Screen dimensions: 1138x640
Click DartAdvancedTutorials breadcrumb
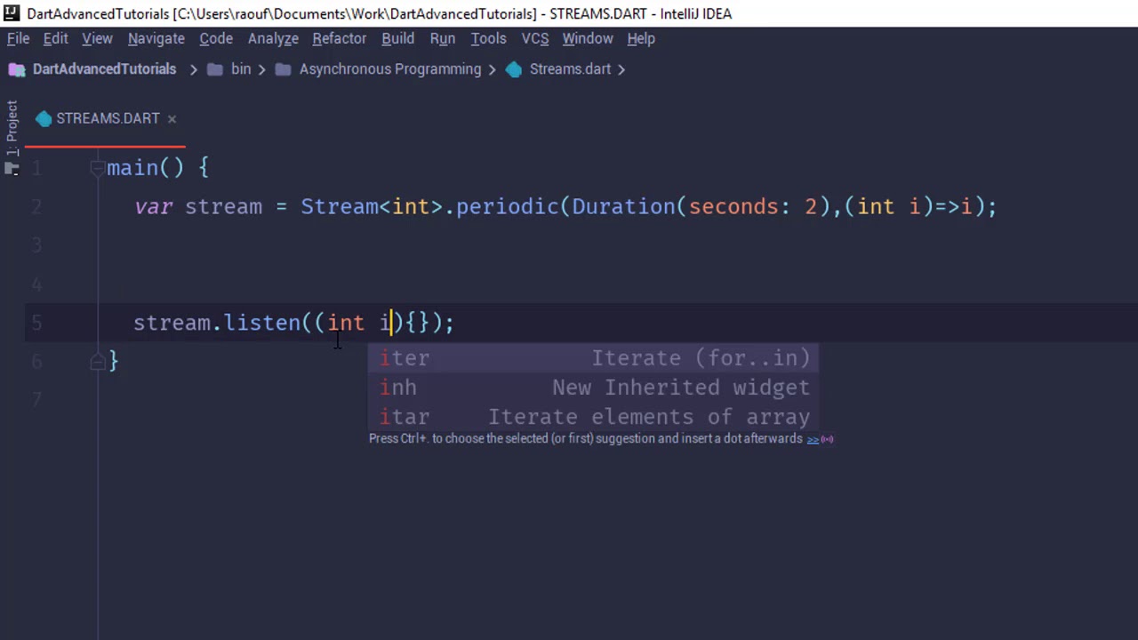tap(104, 69)
